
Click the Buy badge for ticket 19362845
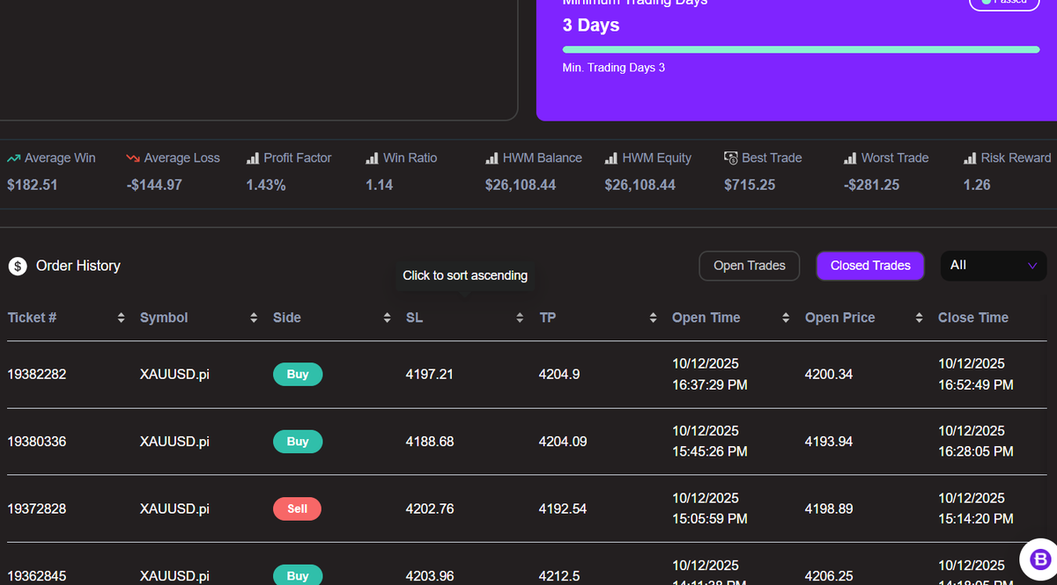[298, 575]
